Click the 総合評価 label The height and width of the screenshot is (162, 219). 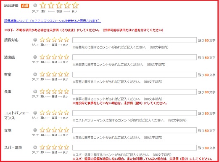[11, 5]
